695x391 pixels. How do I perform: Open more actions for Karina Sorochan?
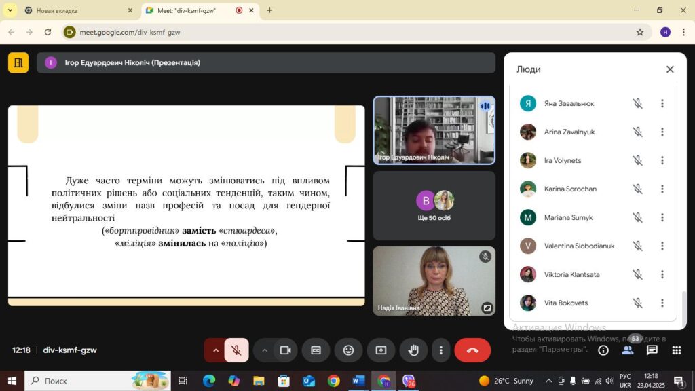pyautogui.click(x=662, y=189)
